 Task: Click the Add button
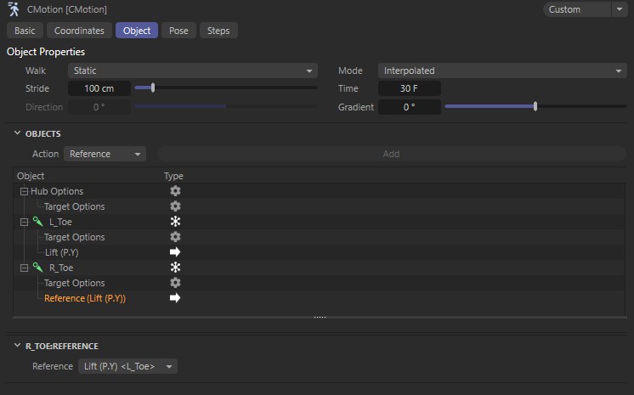[392, 154]
